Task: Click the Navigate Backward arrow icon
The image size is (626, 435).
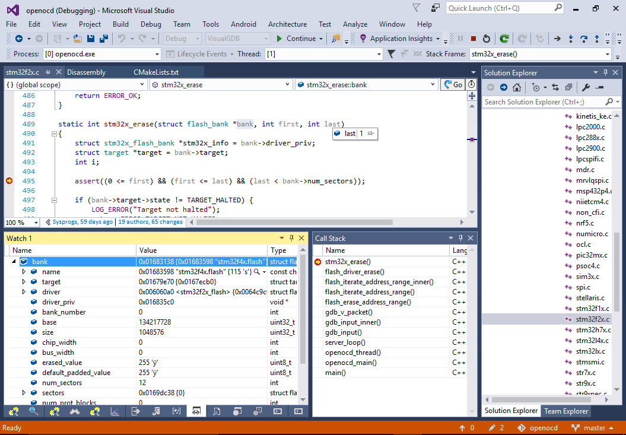Action: coord(18,39)
